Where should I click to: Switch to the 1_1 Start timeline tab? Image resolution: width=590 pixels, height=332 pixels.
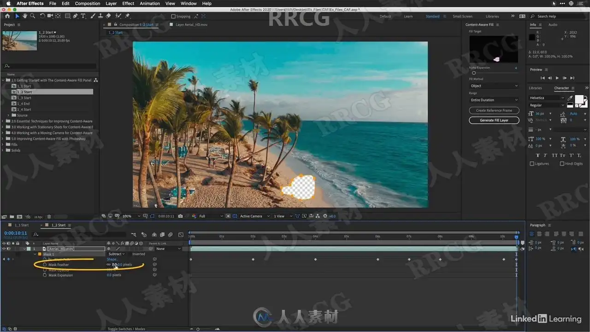tap(21, 225)
